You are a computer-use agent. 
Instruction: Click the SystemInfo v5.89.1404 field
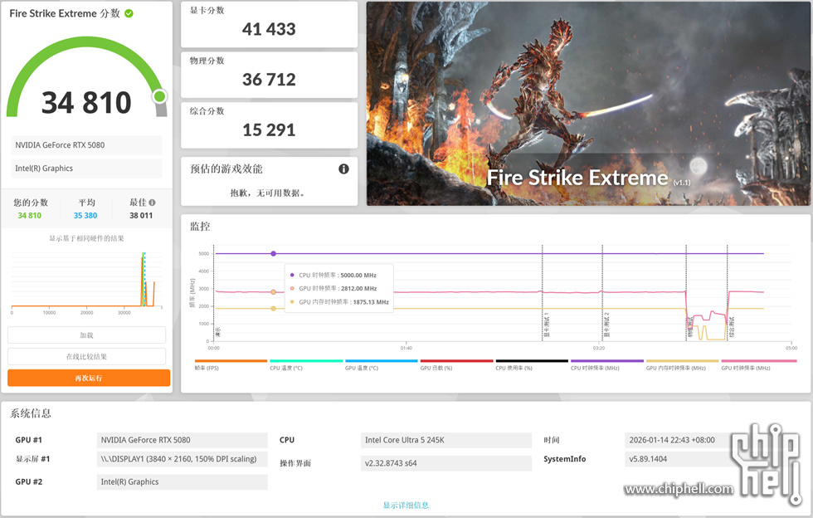(x=679, y=459)
